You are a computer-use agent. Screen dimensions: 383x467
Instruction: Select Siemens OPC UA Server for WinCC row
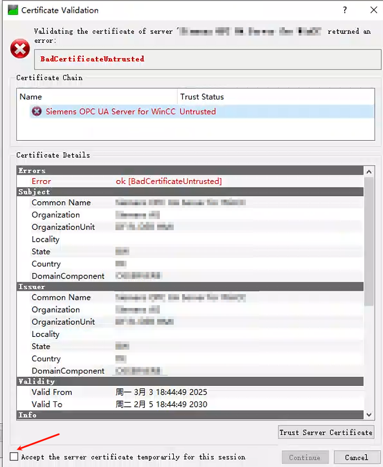pyautogui.click(x=202, y=111)
